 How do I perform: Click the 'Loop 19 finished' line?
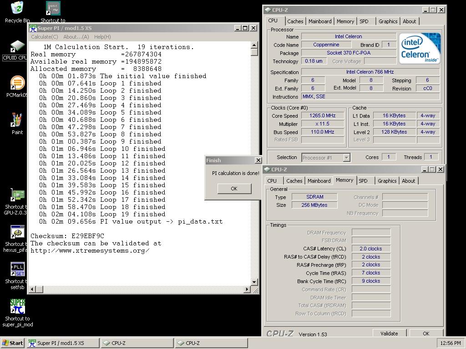click(x=102, y=214)
